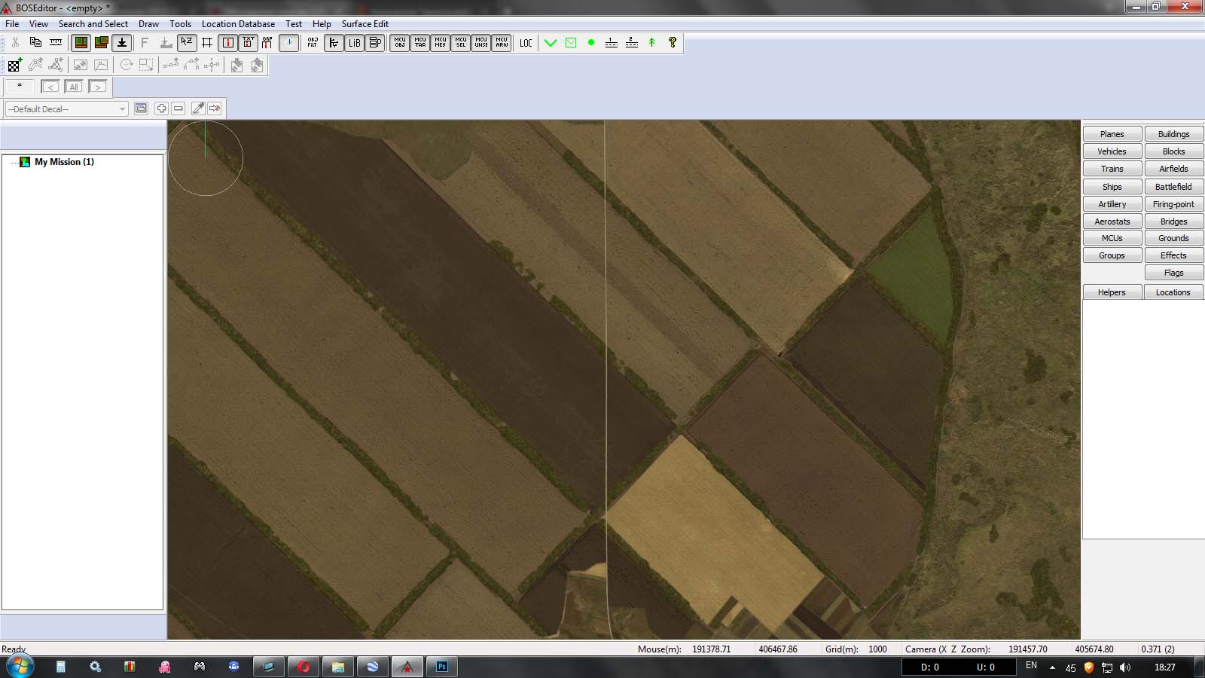Toggle the MCU OBJ display button
The width and height of the screenshot is (1205, 678).
point(400,43)
